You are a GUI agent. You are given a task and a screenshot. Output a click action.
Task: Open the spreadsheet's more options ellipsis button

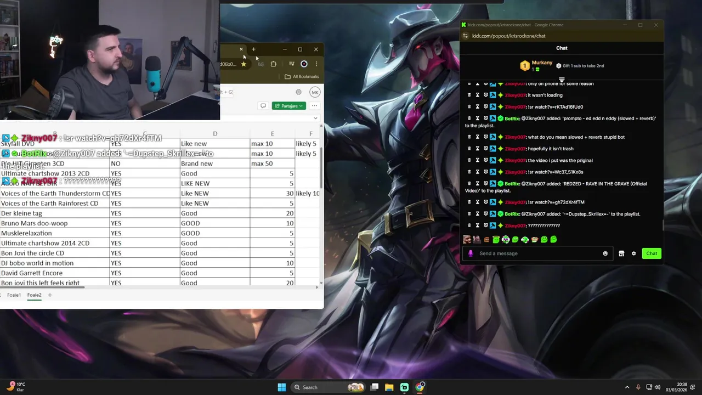tap(314, 106)
